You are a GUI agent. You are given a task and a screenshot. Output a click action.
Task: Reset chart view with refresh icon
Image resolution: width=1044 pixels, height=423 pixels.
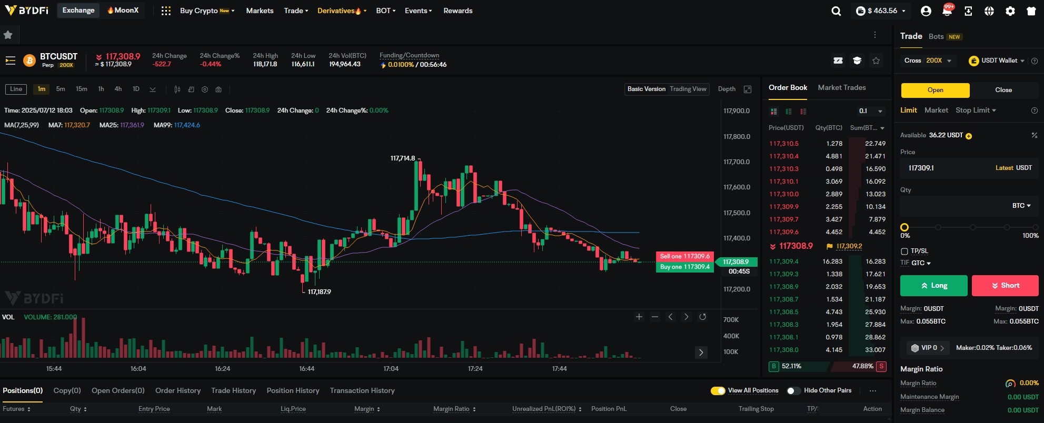pos(702,317)
